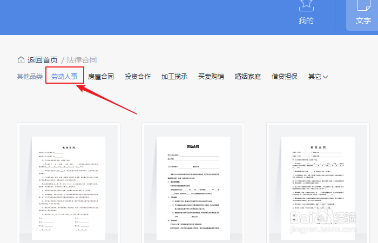The width and height of the screenshot is (378, 243).
Task: Click the 法律合同 breadcrumb text
Action: (x=82, y=60)
